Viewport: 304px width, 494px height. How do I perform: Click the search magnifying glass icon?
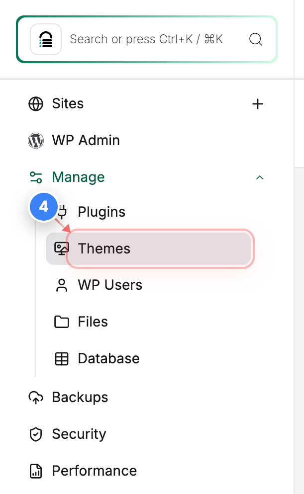click(256, 40)
